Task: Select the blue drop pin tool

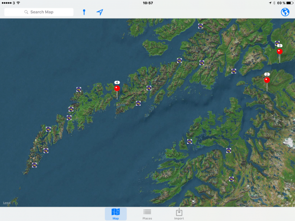Action: coord(84,12)
